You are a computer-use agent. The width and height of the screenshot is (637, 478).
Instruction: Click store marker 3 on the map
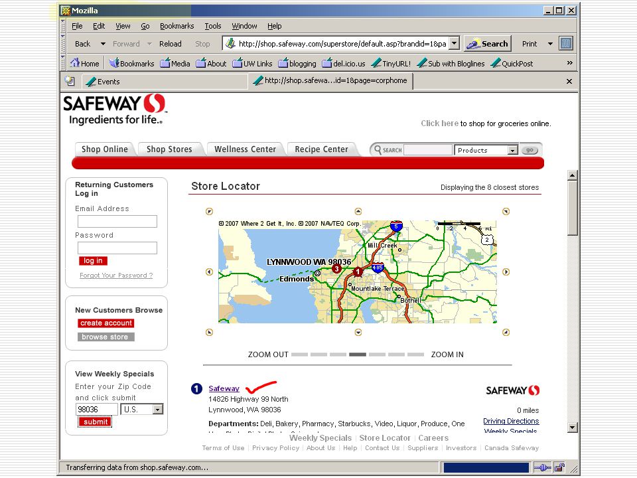click(336, 269)
